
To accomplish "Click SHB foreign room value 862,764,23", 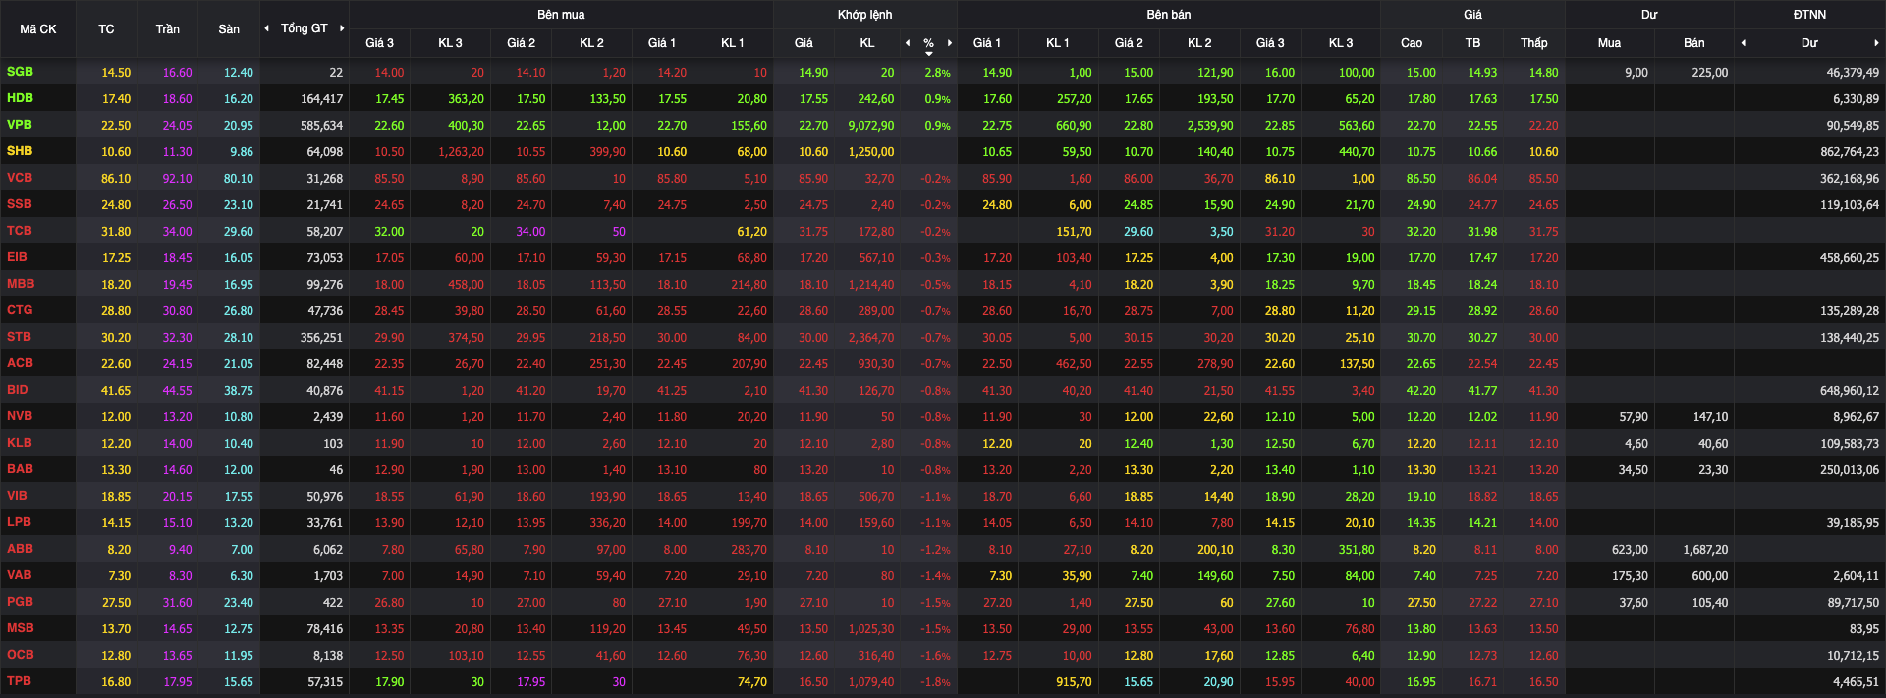I will click(x=1850, y=152).
